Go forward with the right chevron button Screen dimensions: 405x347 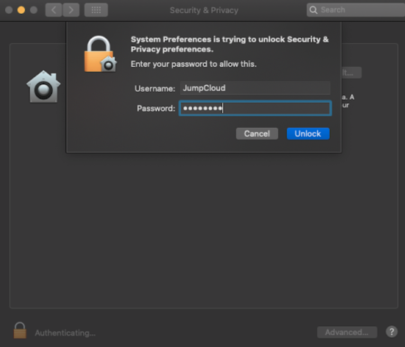point(71,10)
